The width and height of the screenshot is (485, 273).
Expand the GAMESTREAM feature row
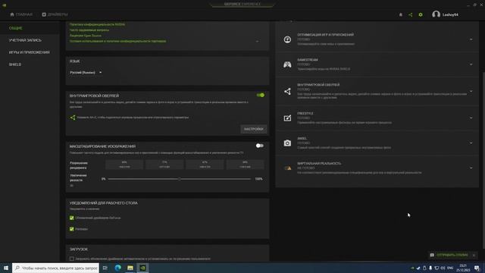471,64
